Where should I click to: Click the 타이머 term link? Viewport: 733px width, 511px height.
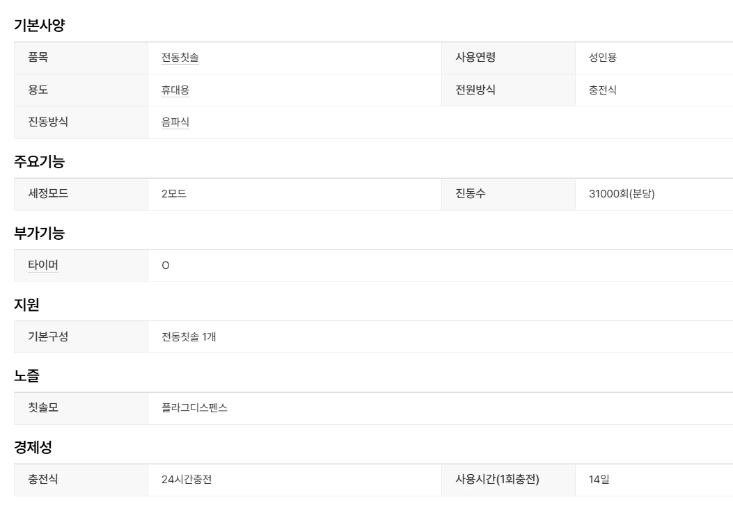[x=43, y=265]
